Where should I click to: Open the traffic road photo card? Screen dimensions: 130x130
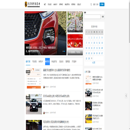click(x=75, y=22)
